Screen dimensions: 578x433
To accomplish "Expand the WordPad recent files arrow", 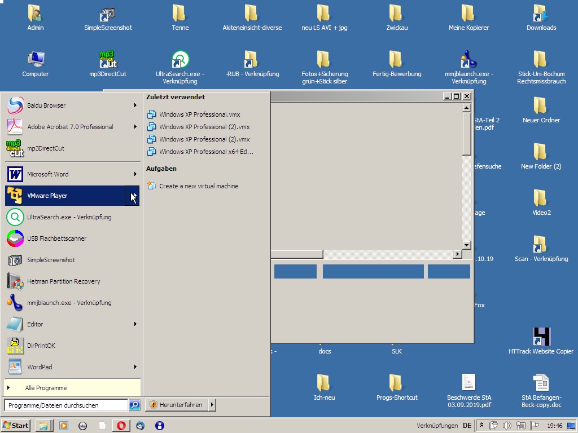I will (135, 367).
